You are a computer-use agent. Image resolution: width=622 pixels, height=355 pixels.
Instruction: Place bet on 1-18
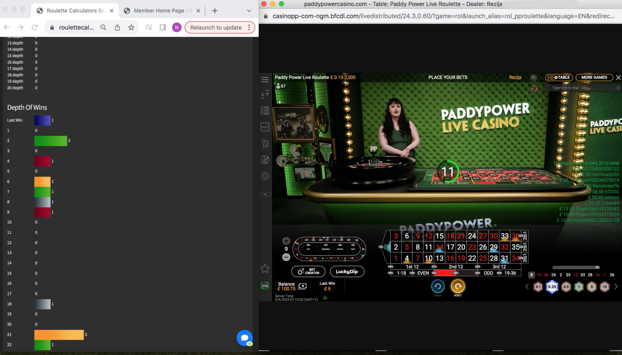point(401,273)
